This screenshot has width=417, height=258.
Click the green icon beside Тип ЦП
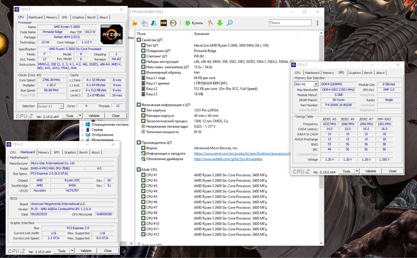click(143, 45)
